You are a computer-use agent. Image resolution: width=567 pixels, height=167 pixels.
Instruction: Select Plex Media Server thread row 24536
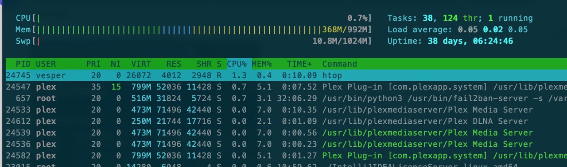click(286, 144)
